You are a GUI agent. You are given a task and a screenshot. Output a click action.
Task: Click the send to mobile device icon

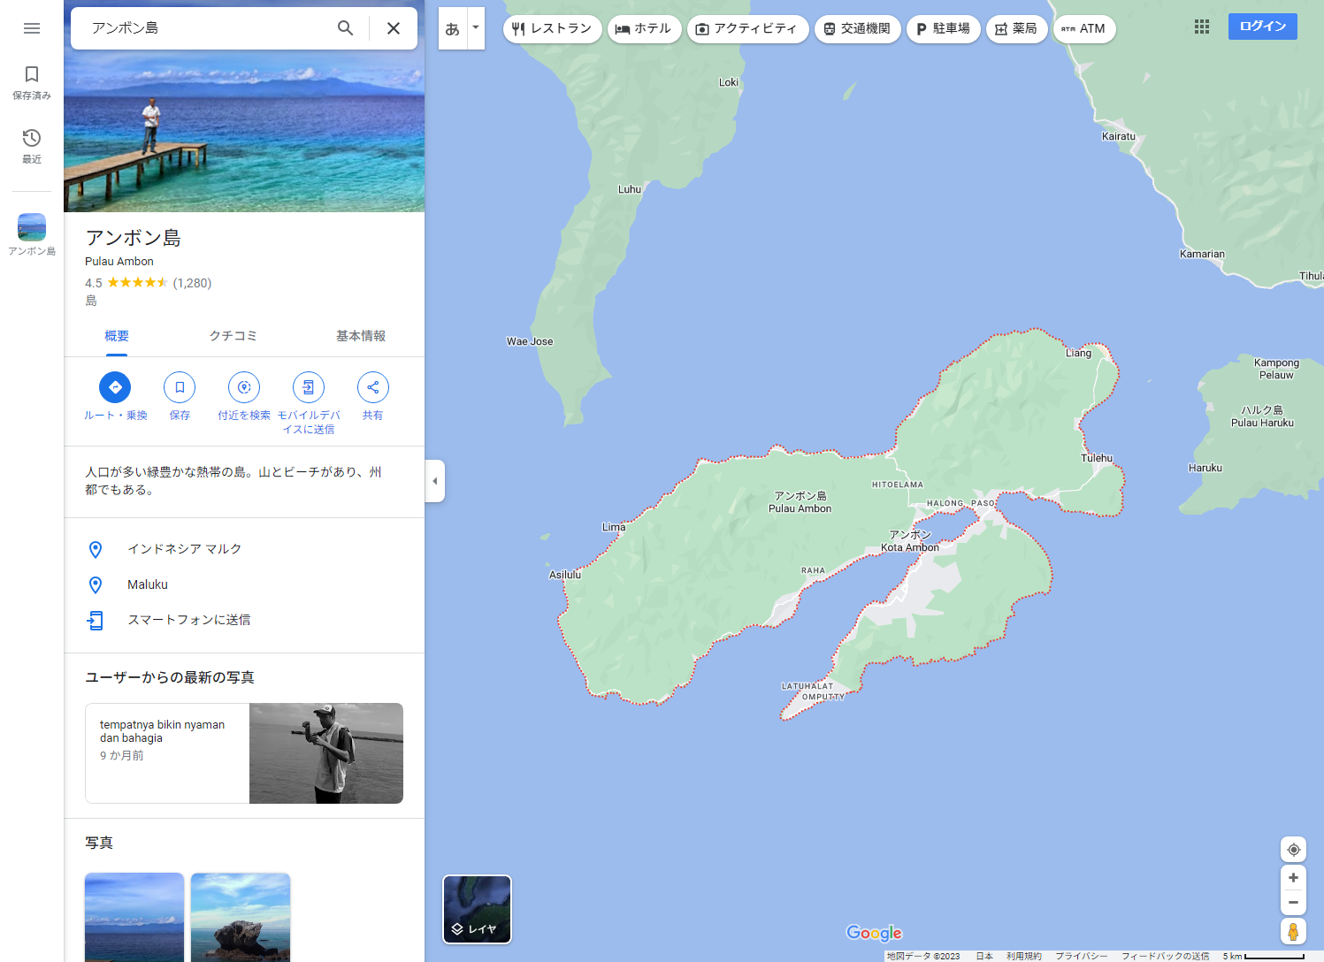tap(309, 387)
